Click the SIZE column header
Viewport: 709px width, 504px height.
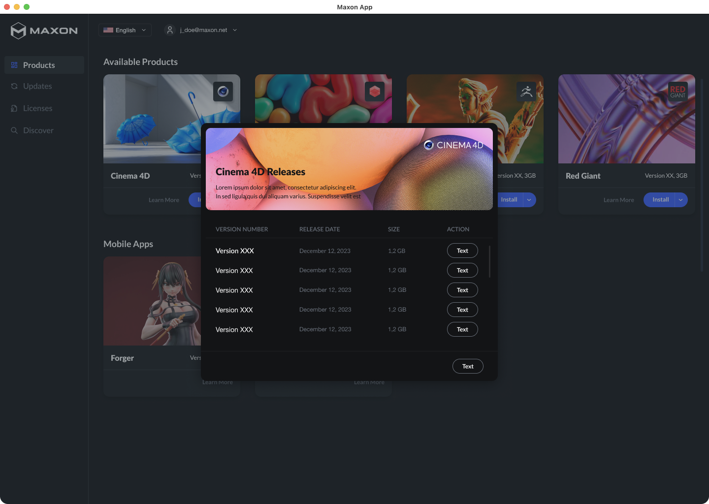click(x=394, y=229)
